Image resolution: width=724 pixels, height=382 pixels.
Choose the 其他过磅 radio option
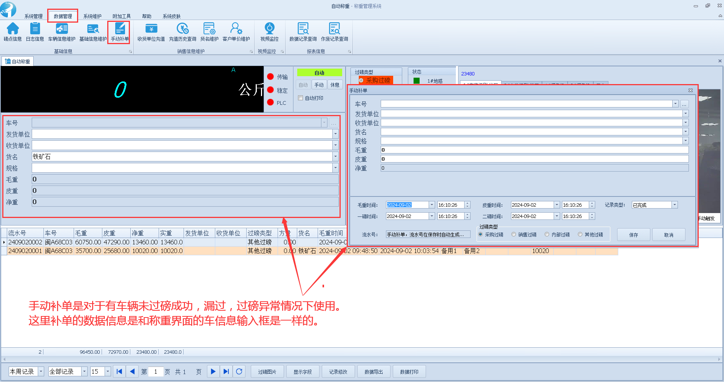point(580,235)
